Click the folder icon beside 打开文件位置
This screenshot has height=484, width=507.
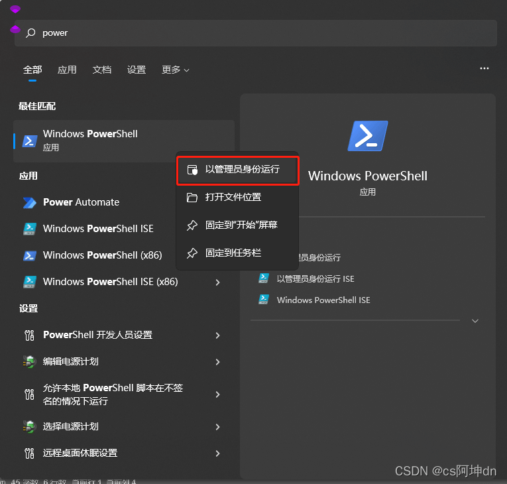click(192, 198)
